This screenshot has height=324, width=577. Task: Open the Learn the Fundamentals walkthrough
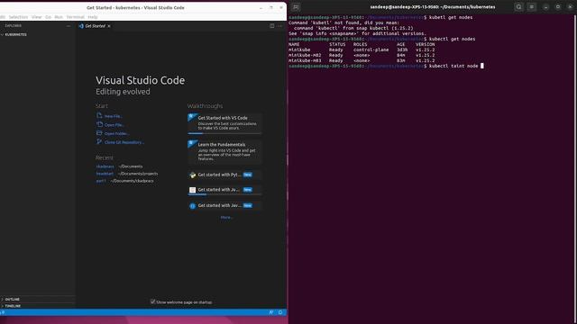(224, 152)
